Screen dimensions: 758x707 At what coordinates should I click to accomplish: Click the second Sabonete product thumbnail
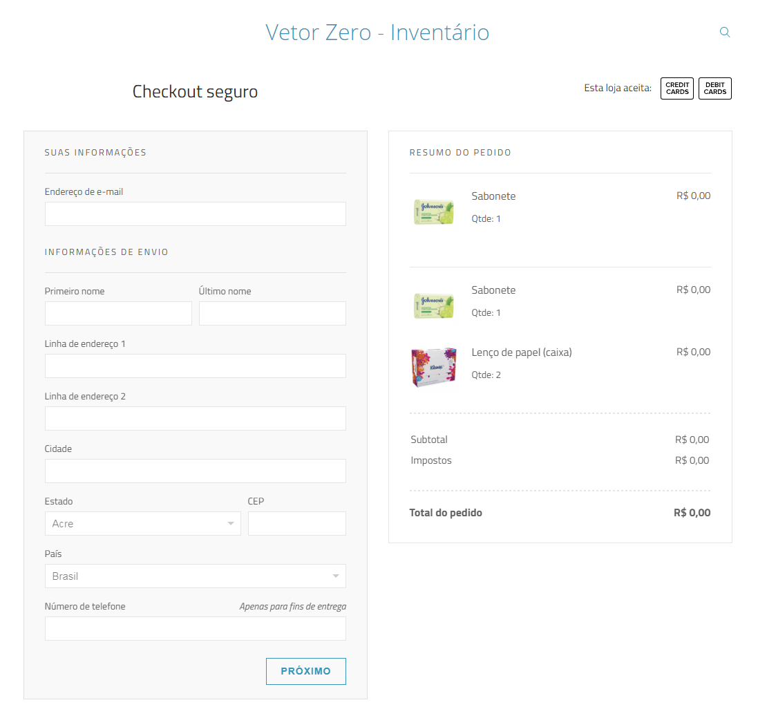(433, 305)
